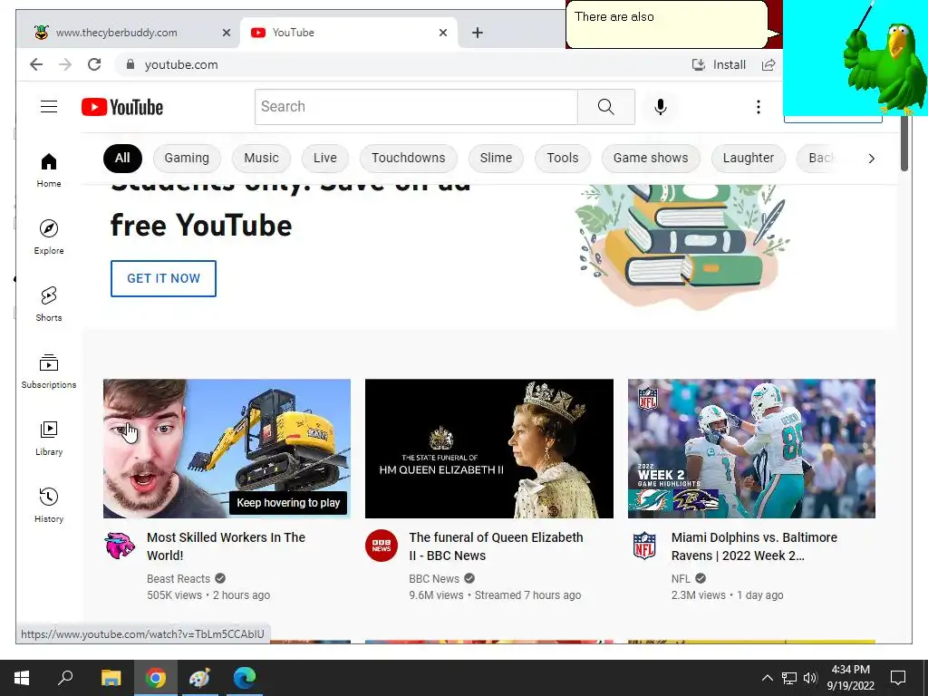Reload the page
Image resolution: width=928 pixels, height=696 pixels.
click(94, 64)
